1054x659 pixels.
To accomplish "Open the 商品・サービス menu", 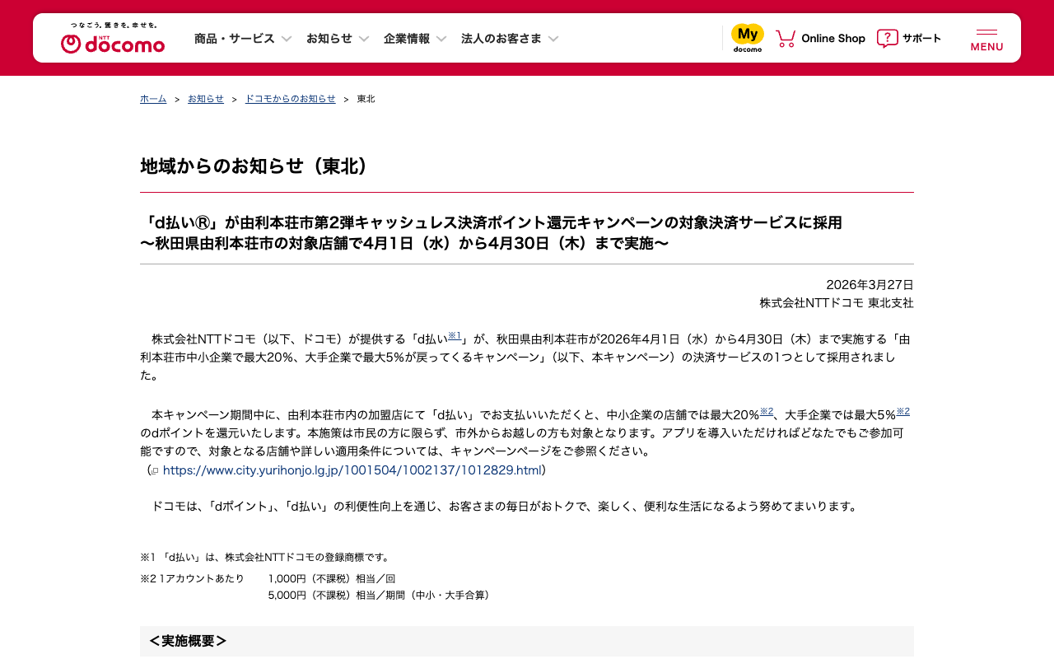I will [x=235, y=39].
